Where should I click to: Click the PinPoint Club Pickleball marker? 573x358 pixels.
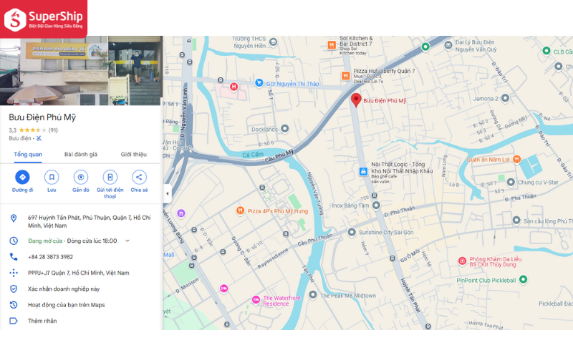tap(524, 279)
